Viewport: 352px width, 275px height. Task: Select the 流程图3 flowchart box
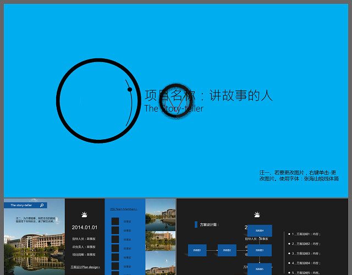[x=260, y=250]
